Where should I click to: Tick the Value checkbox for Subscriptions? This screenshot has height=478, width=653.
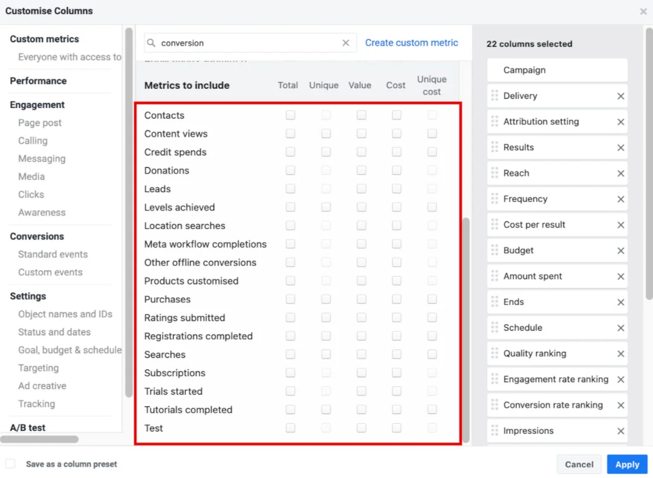pos(361,372)
